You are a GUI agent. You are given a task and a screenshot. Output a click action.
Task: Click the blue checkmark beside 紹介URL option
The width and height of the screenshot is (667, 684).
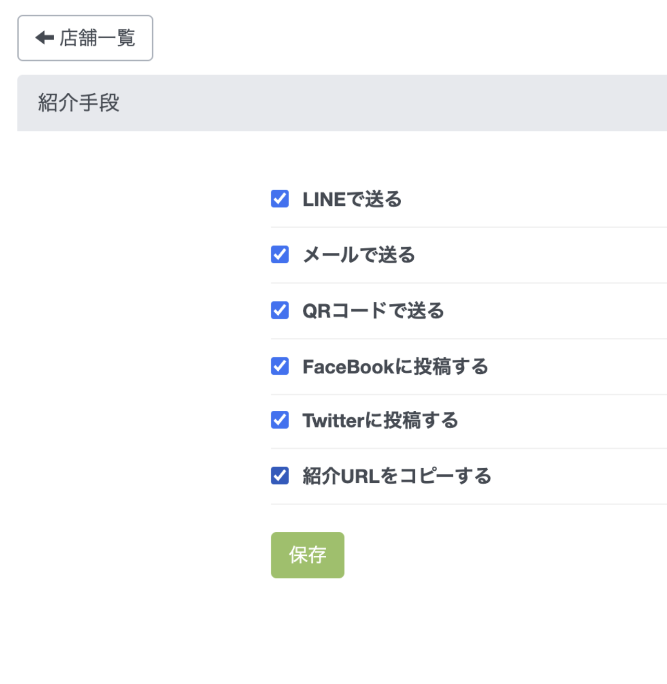pyautogui.click(x=280, y=475)
